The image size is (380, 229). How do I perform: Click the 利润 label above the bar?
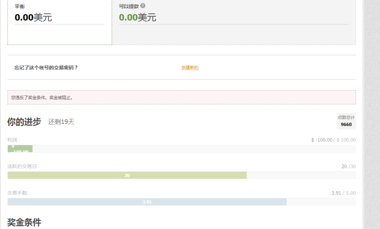(x=12, y=140)
